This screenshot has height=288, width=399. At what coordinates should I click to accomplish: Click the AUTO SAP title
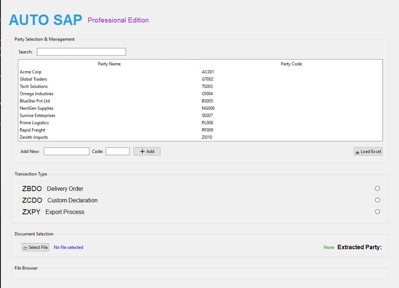coord(46,20)
